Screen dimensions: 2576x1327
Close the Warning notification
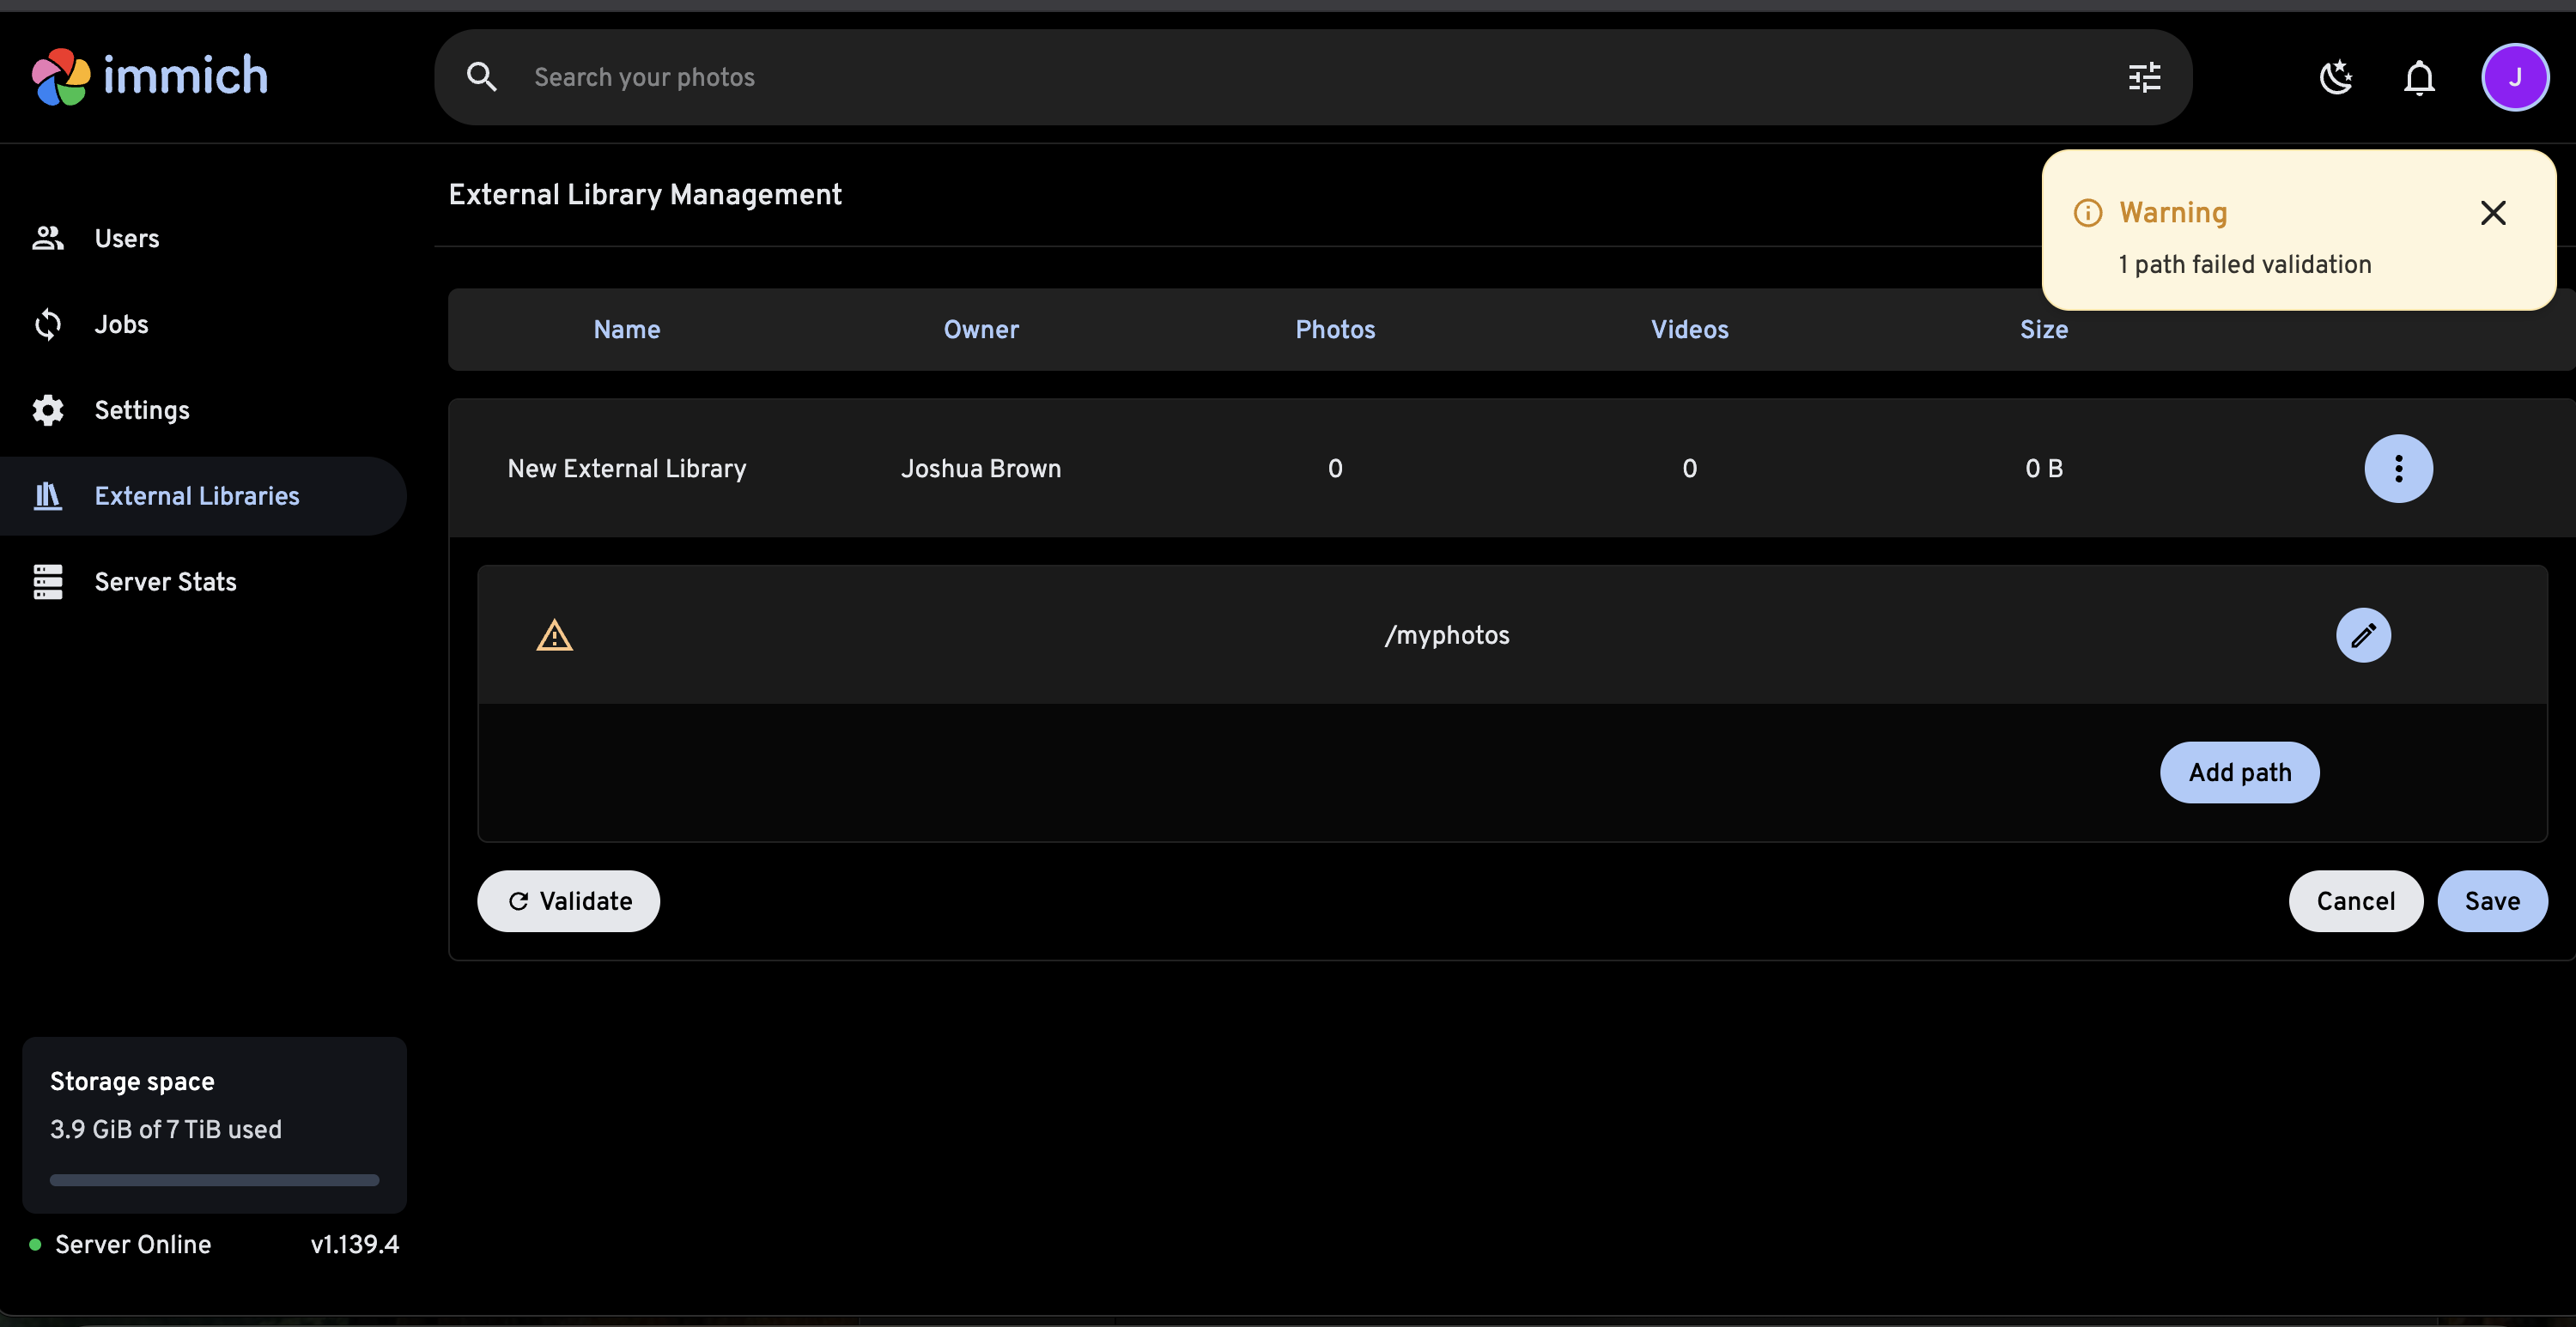point(2492,212)
